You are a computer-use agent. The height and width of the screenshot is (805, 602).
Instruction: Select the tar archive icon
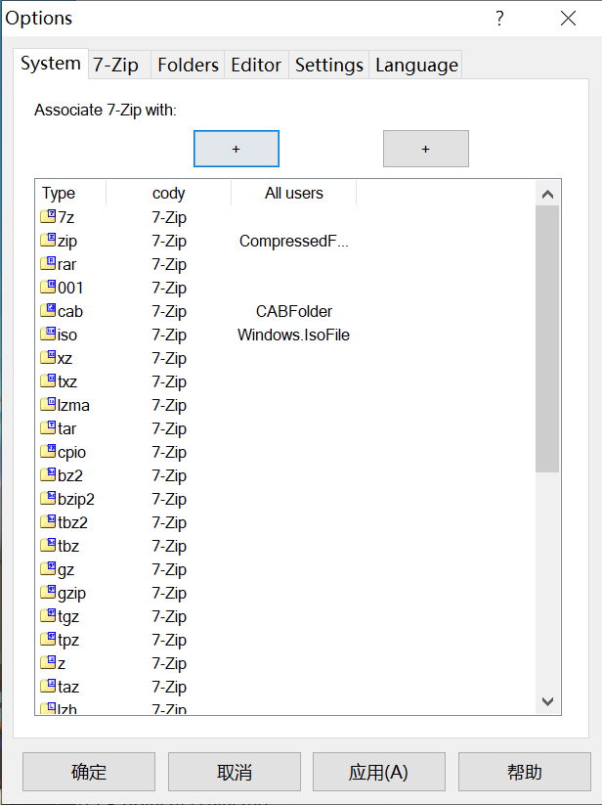coord(48,428)
